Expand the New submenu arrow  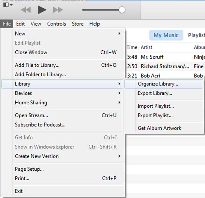tap(119, 34)
